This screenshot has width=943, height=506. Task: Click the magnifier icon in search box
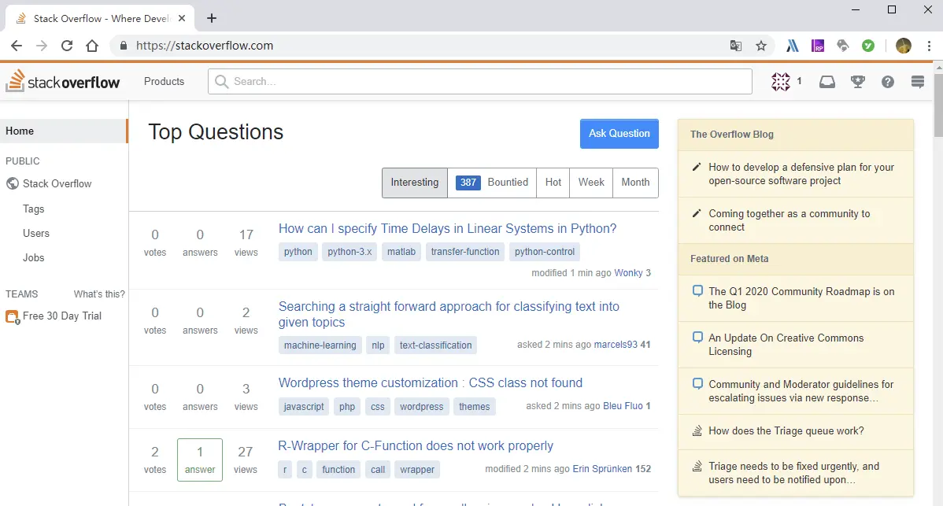coord(221,81)
